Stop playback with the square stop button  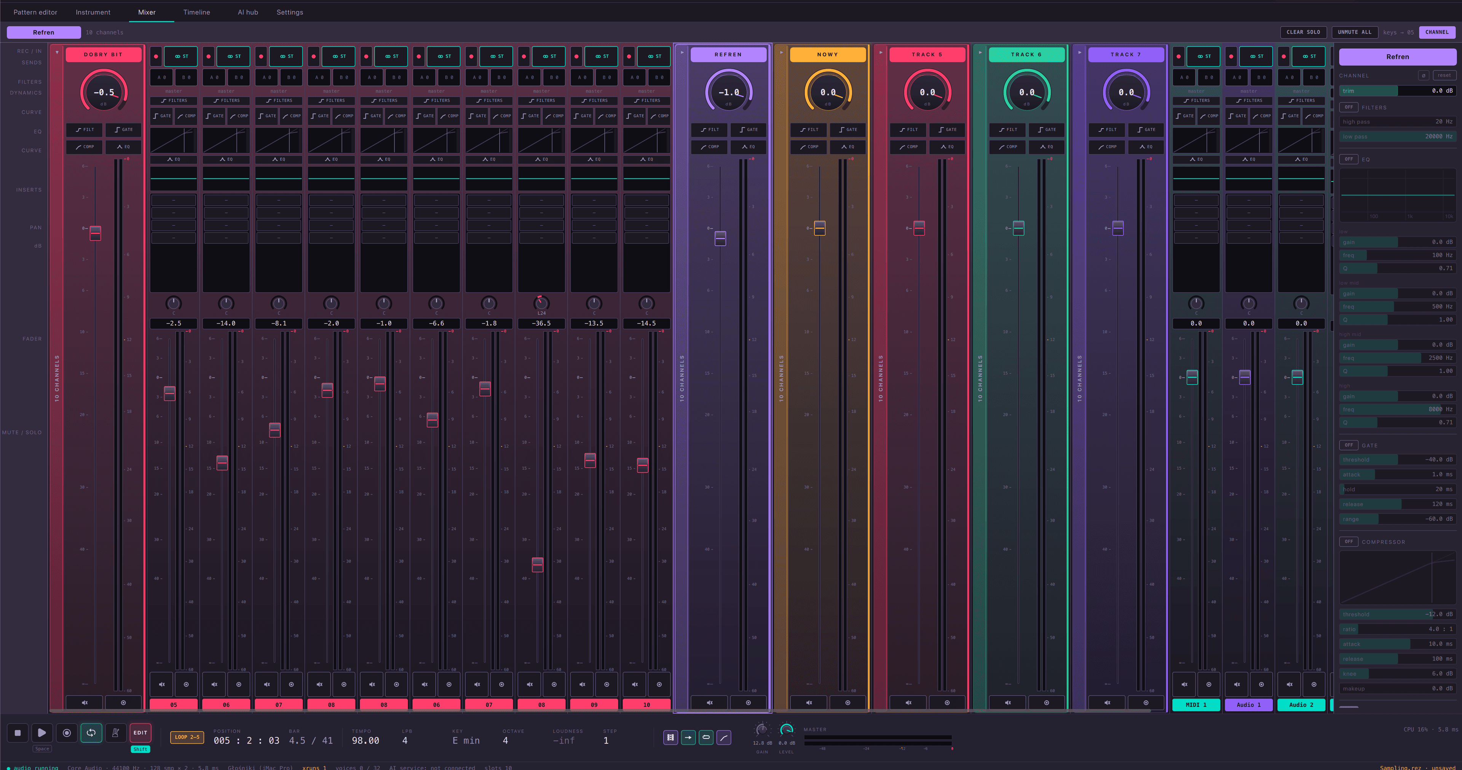18,733
